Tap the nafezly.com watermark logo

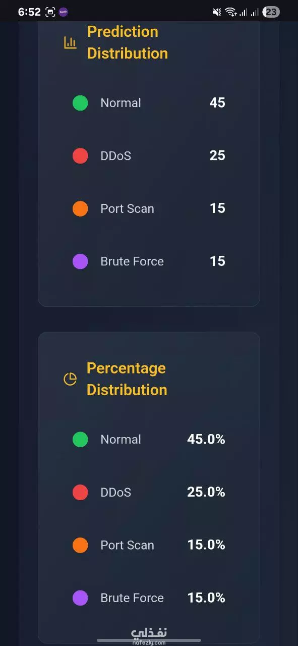[x=149, y=636]
